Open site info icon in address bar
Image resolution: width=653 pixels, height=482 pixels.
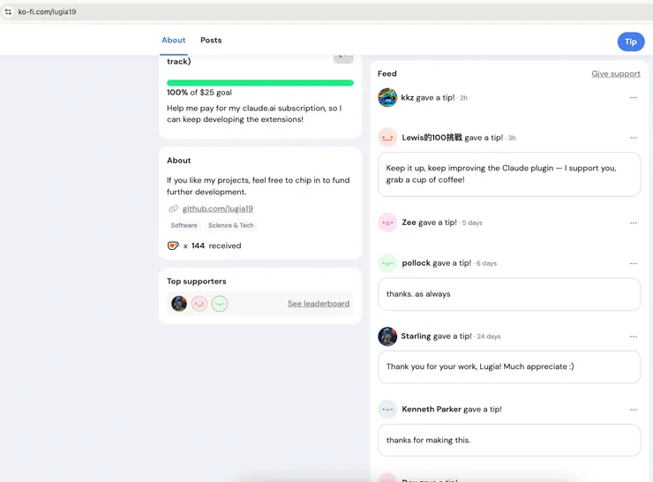click(x=8, y=11)
